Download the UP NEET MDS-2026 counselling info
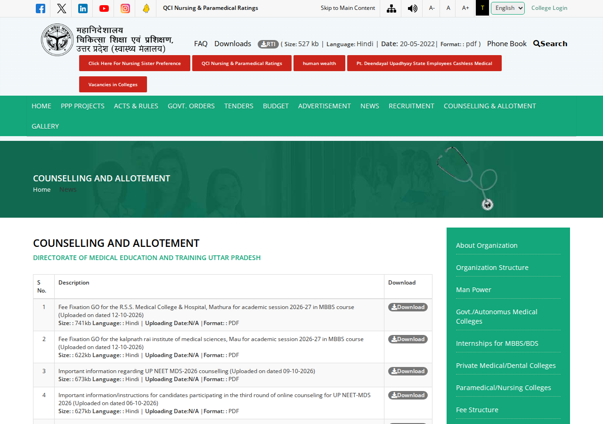 pos(408,371)
